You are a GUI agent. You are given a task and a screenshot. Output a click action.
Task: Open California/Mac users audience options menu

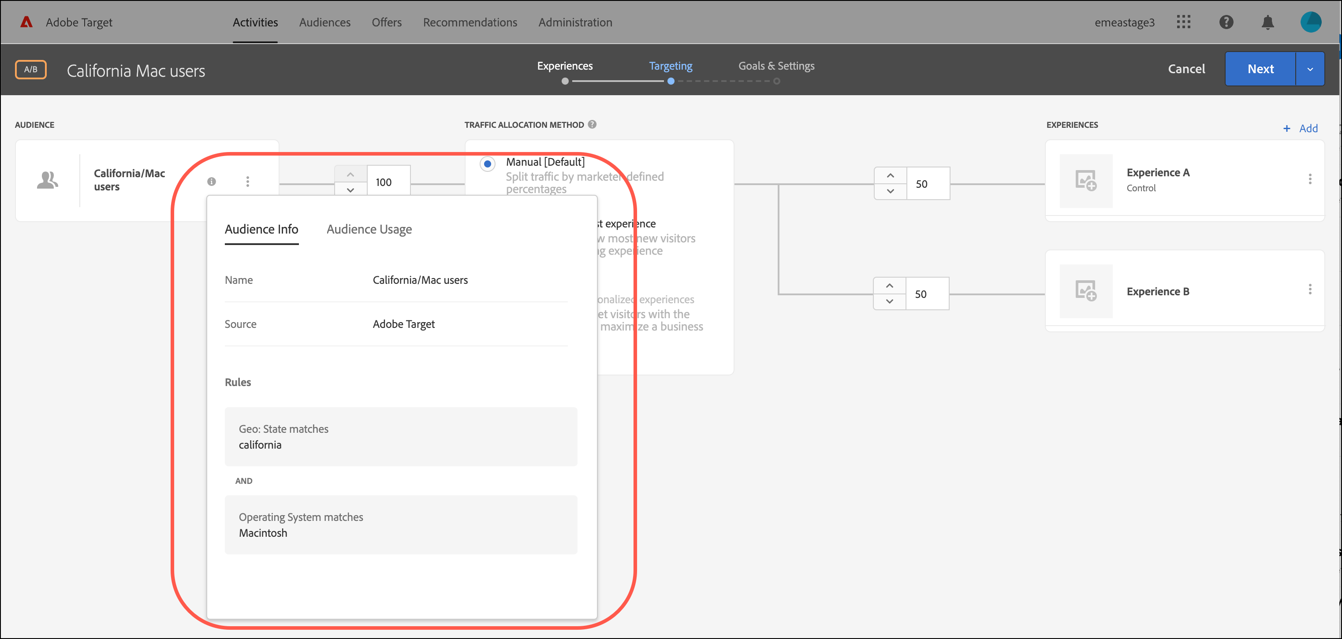[x=247, y=181]
